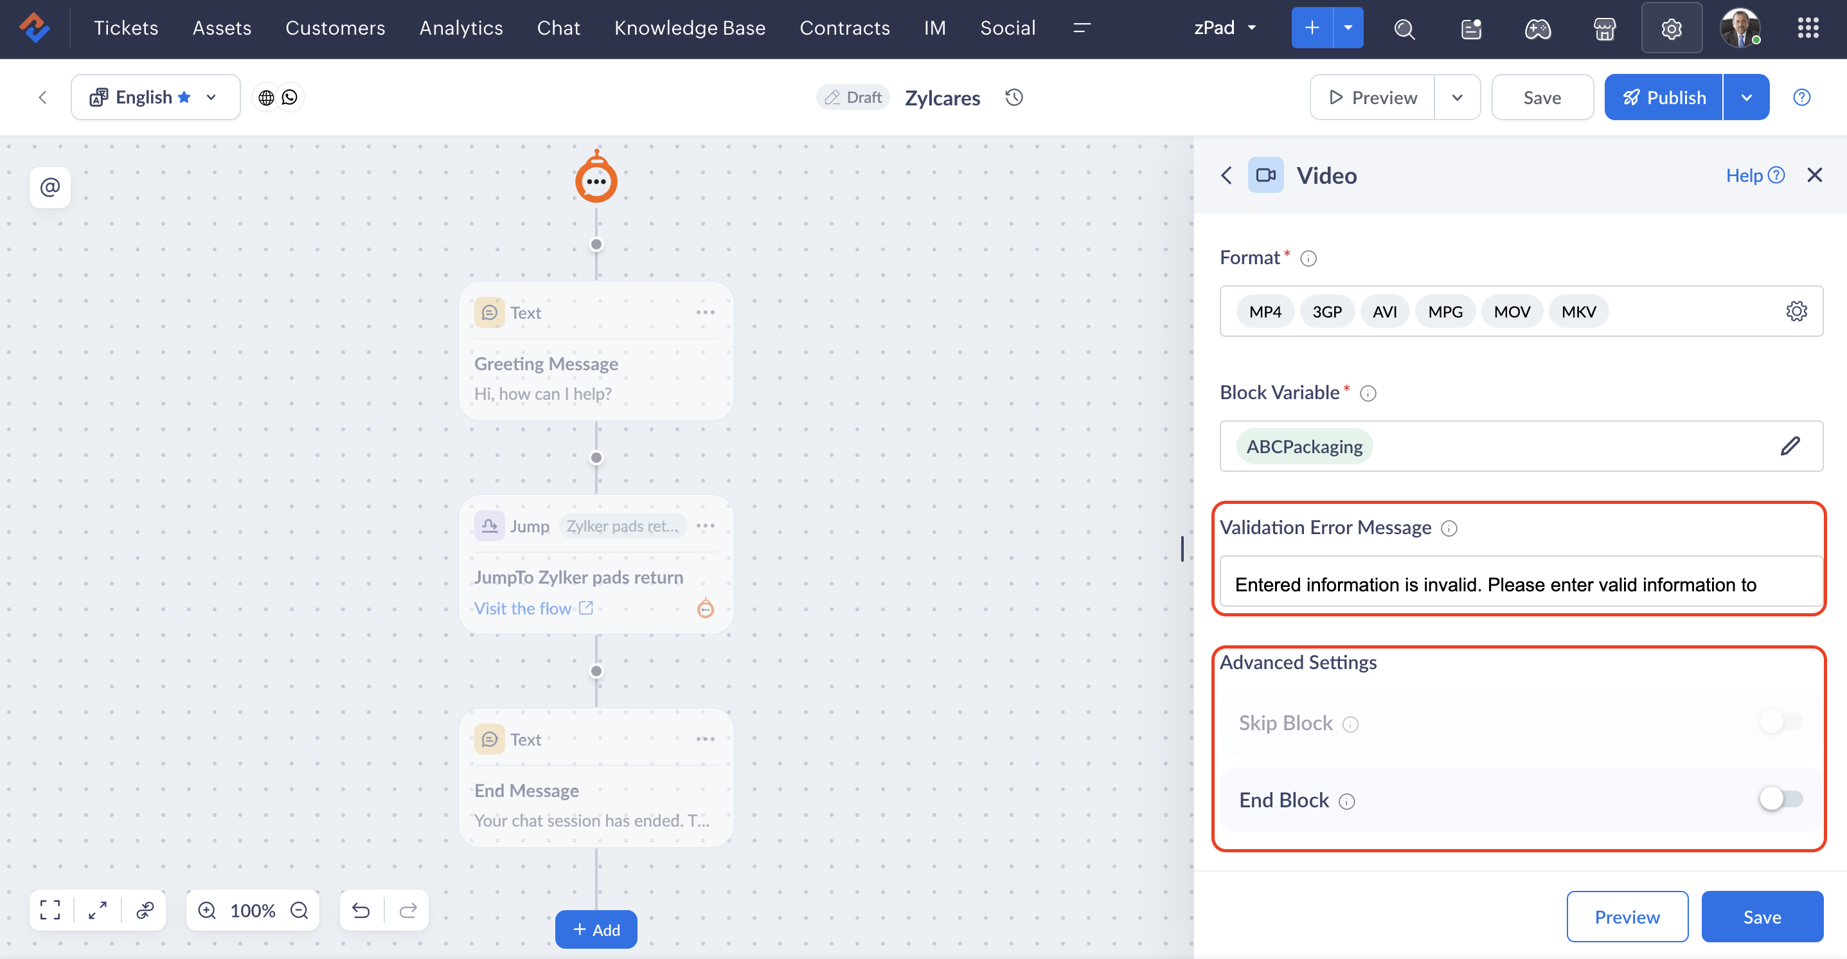Open format settings gear icon

pyautogui.click(x=1796, y=311)
